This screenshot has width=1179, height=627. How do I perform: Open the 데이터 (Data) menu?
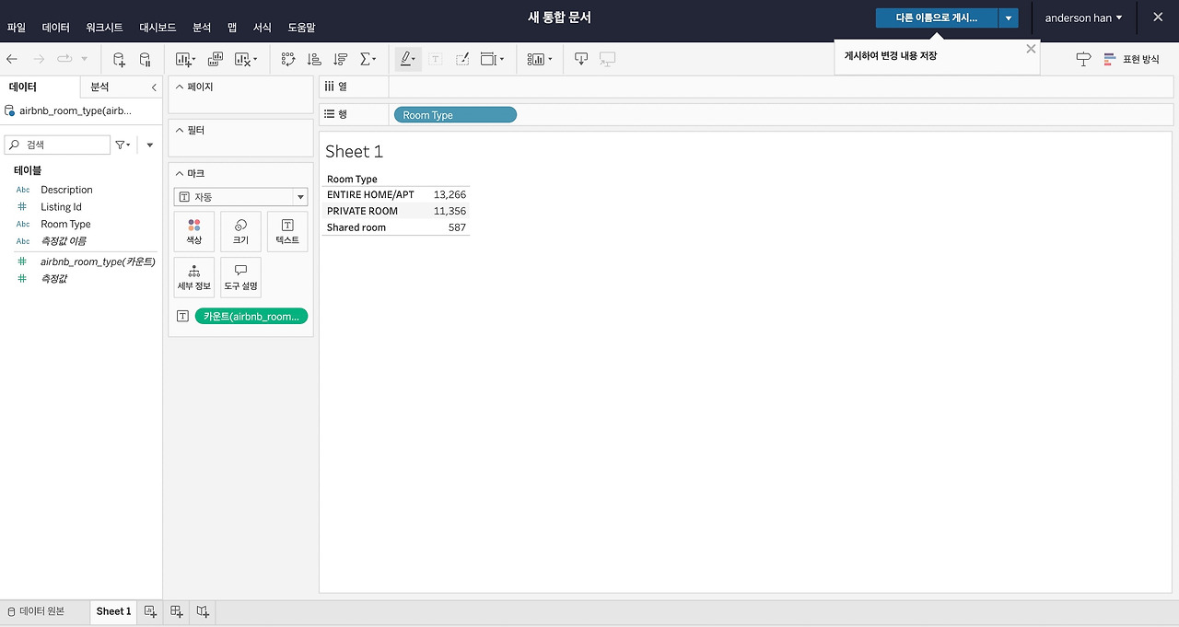tap(55, 28)
